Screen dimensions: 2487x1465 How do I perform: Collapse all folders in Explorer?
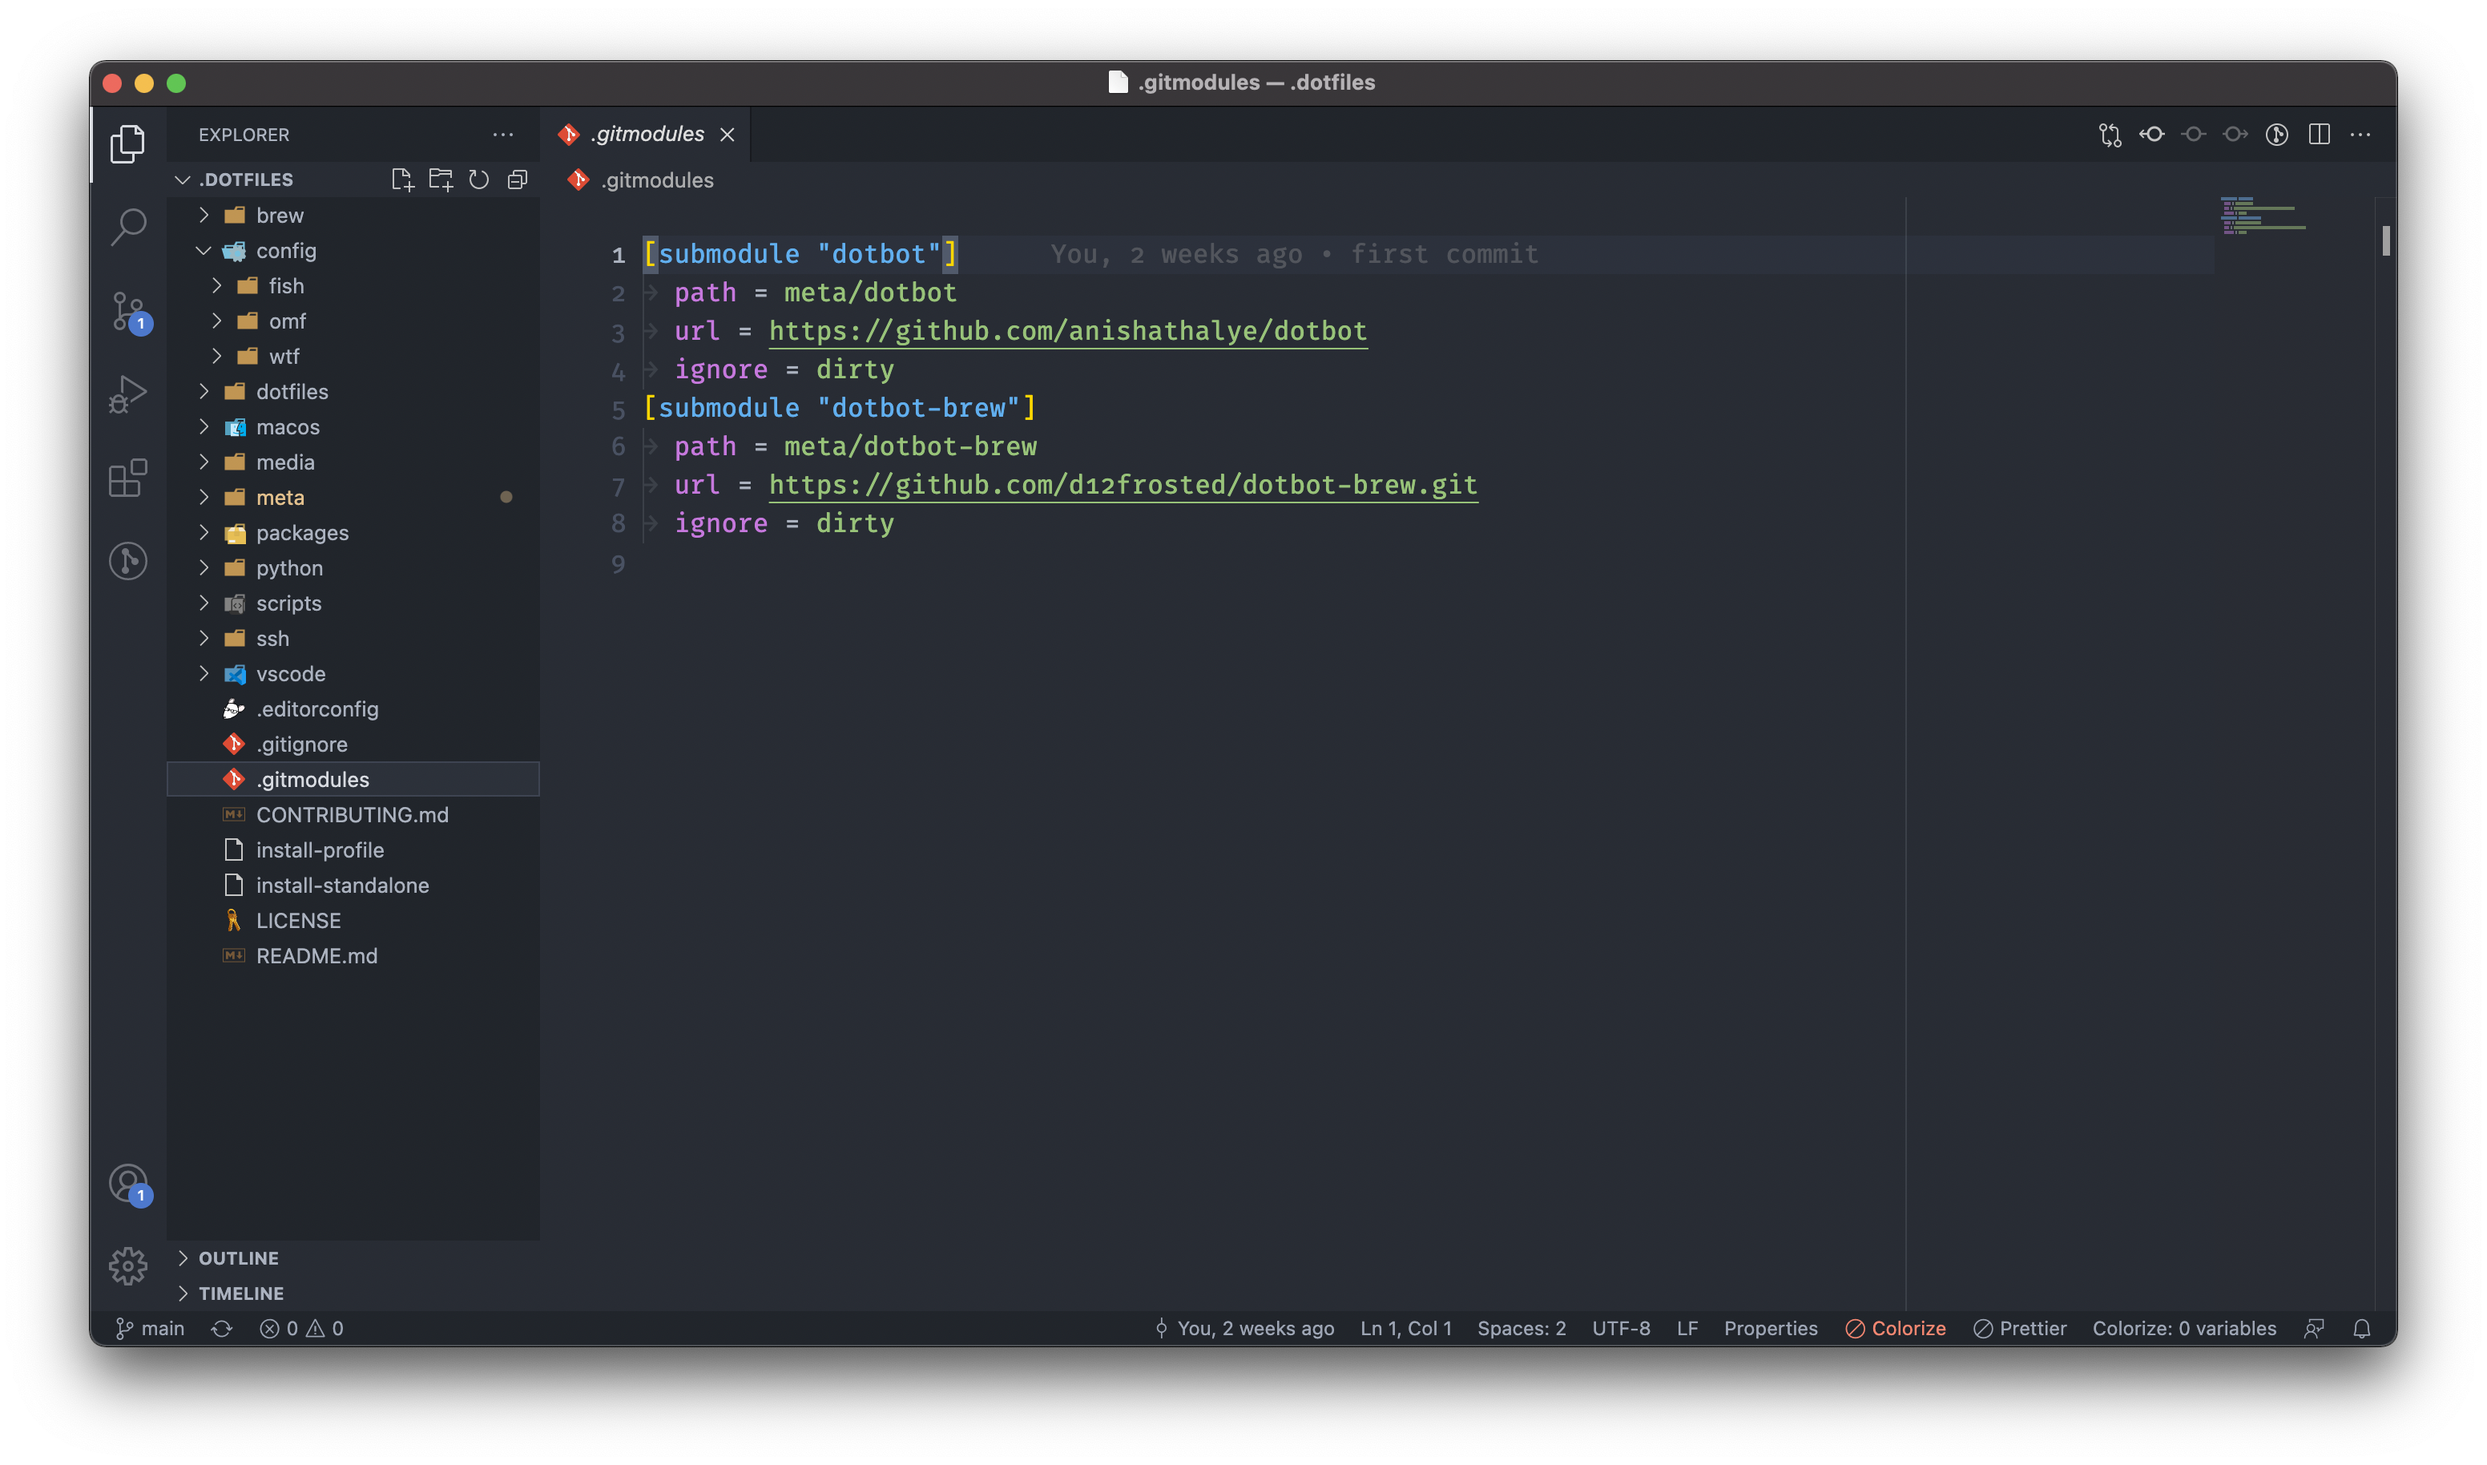517,180
